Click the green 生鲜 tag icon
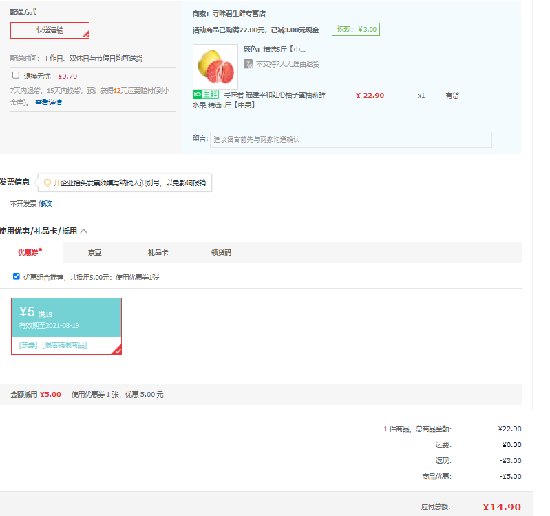Screen dimensions: 550x516 coord(206,94)
